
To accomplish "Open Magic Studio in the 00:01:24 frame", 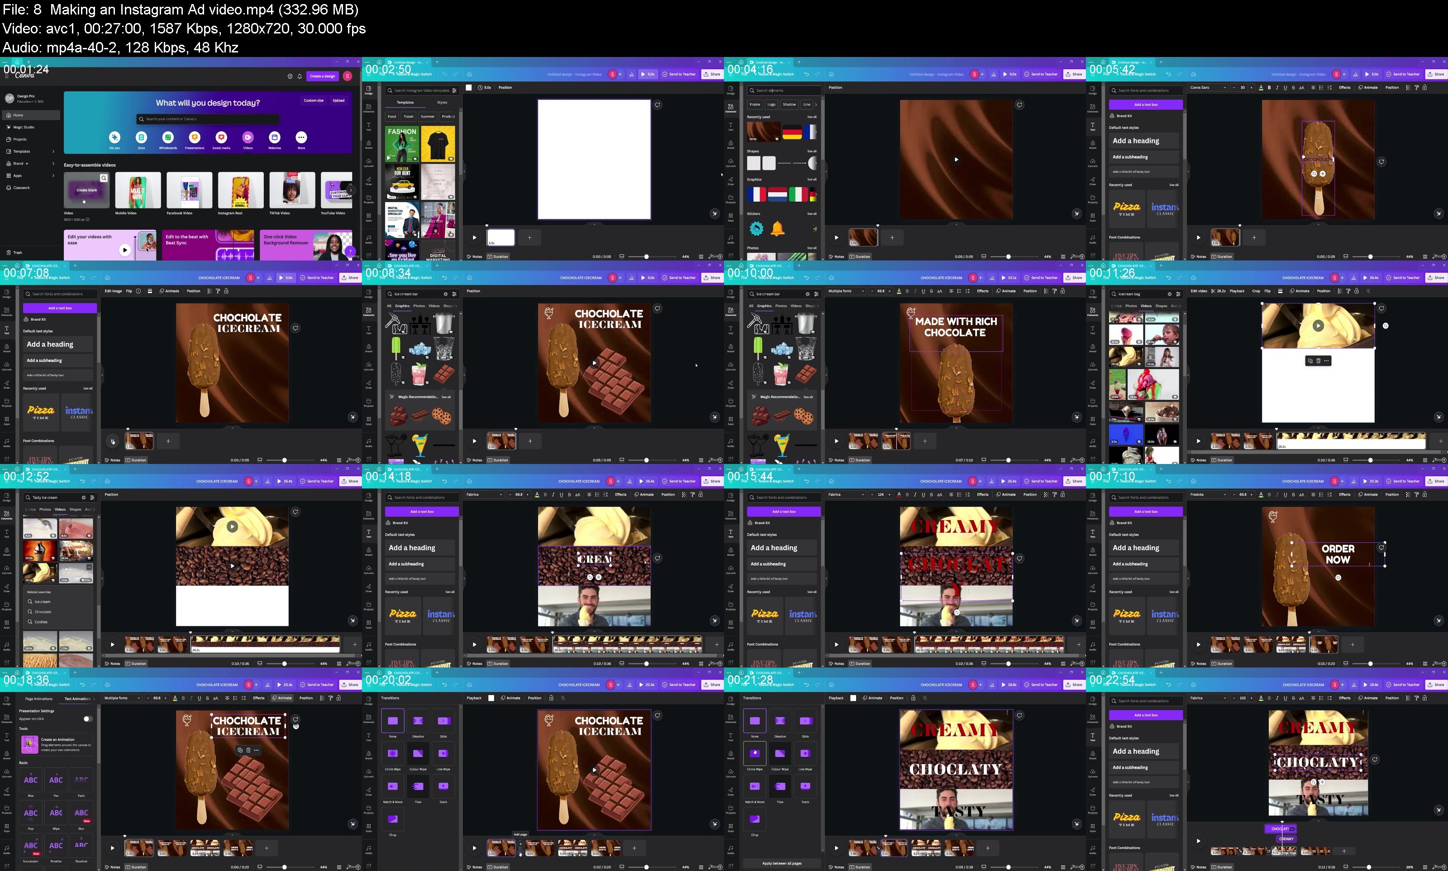I will pyautogui.click(x=24, y=127).
